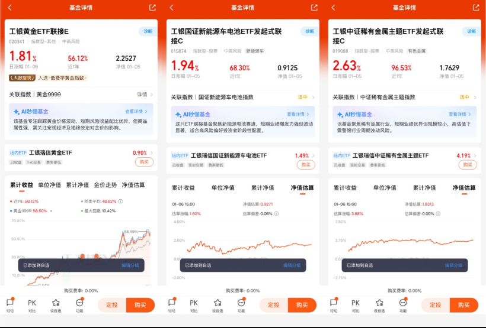
Task: Tap 入选·低费率黄金指数 tag
Action: click(x=63, y=78)
